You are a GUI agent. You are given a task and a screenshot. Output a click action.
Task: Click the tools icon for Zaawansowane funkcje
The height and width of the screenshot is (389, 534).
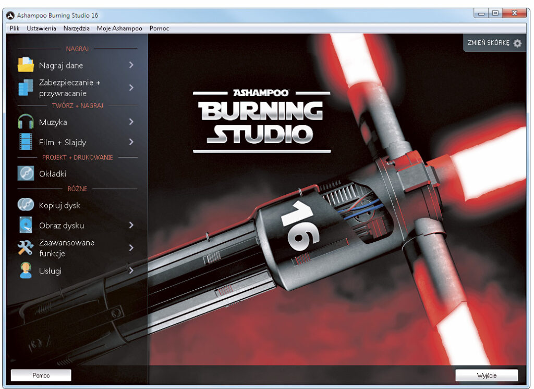25,246
